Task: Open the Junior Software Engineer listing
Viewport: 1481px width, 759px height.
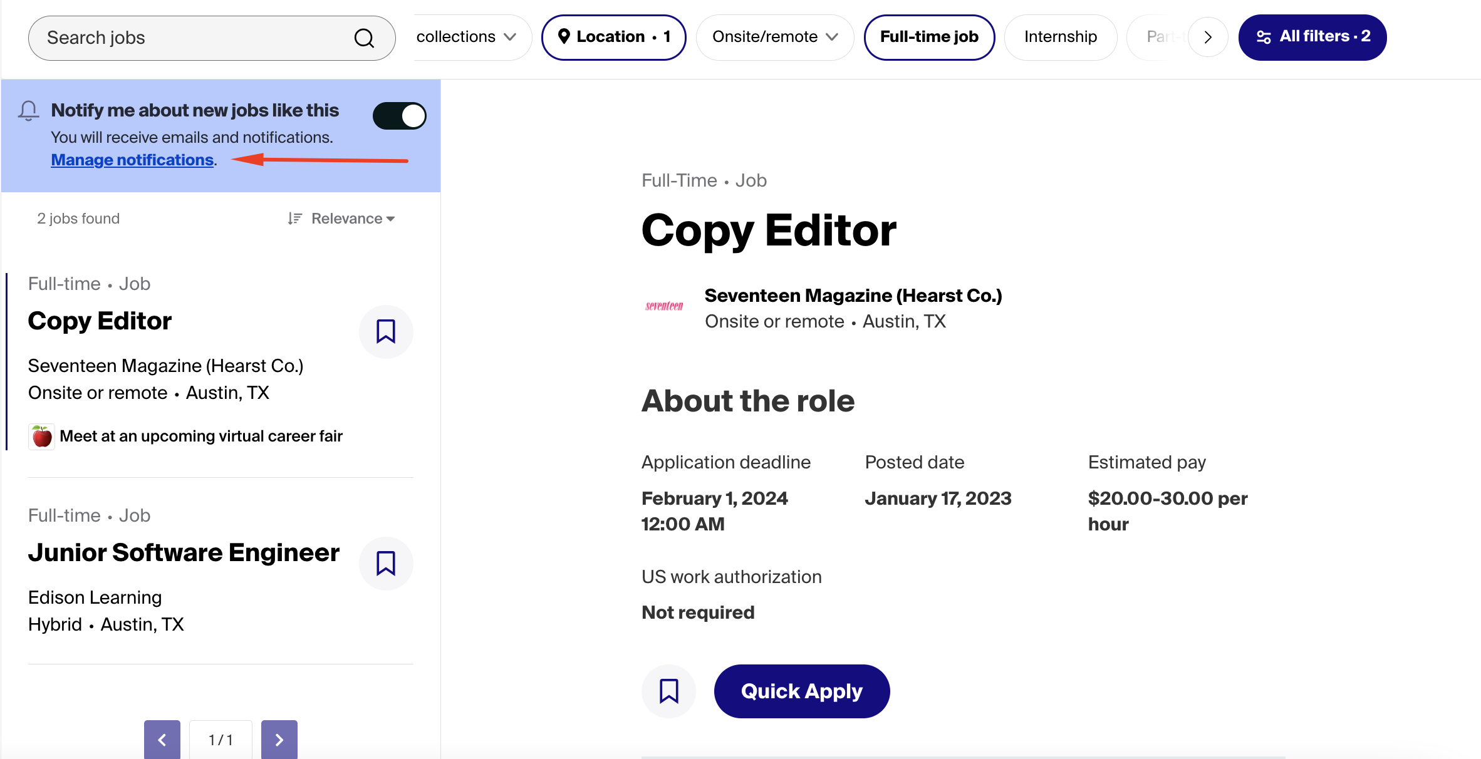Action: pos(184,552)
